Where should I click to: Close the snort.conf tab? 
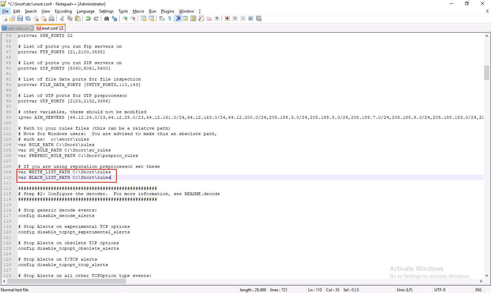point(61,28)
